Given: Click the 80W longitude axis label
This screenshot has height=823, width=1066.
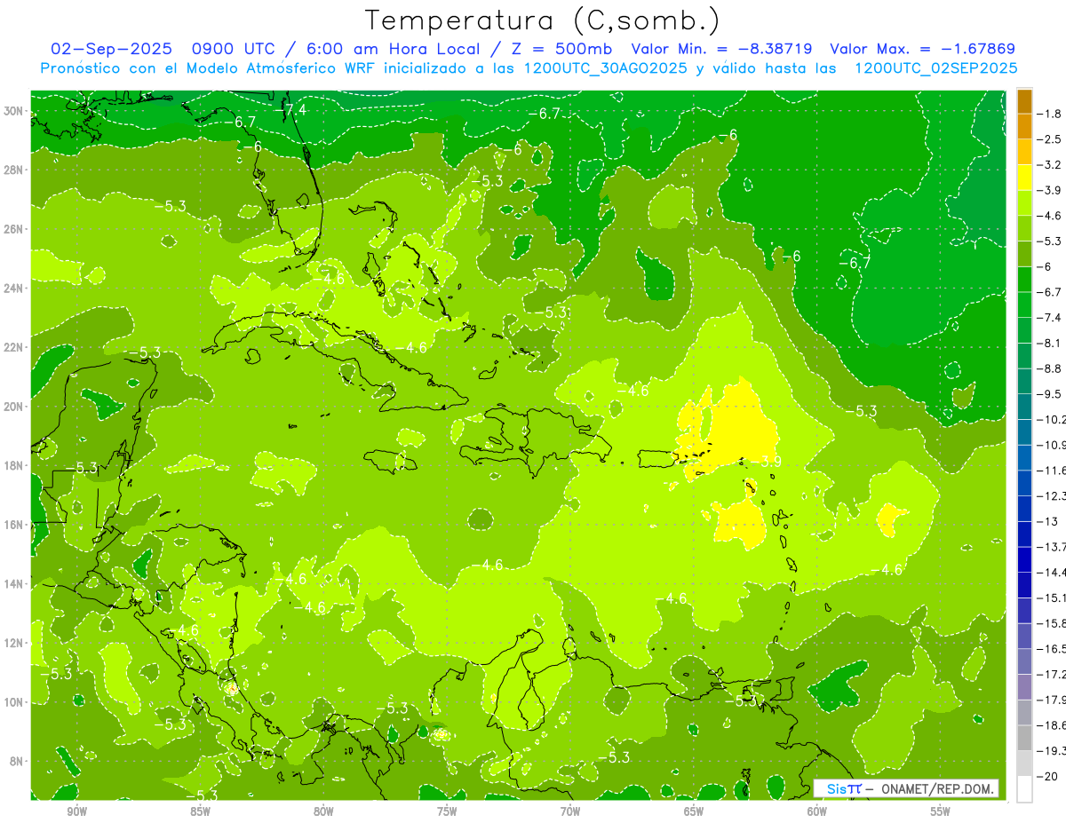Looking at the screenshot, I should [323, 811].
